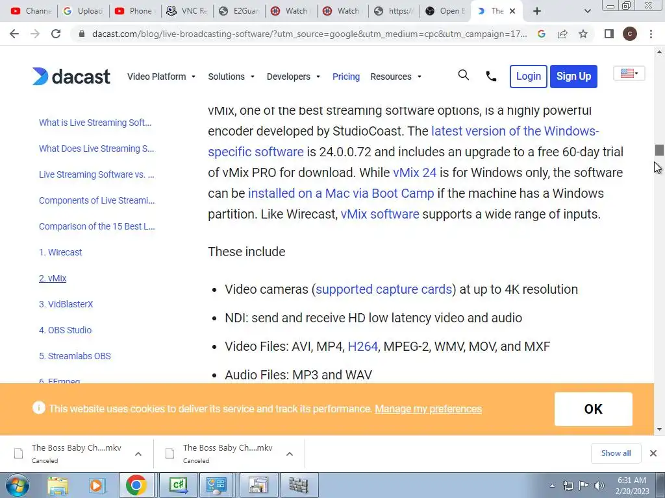This screenshot has height=498, width=665.
Task: Open the Chrome profile avatar
Action: [630, 34]
